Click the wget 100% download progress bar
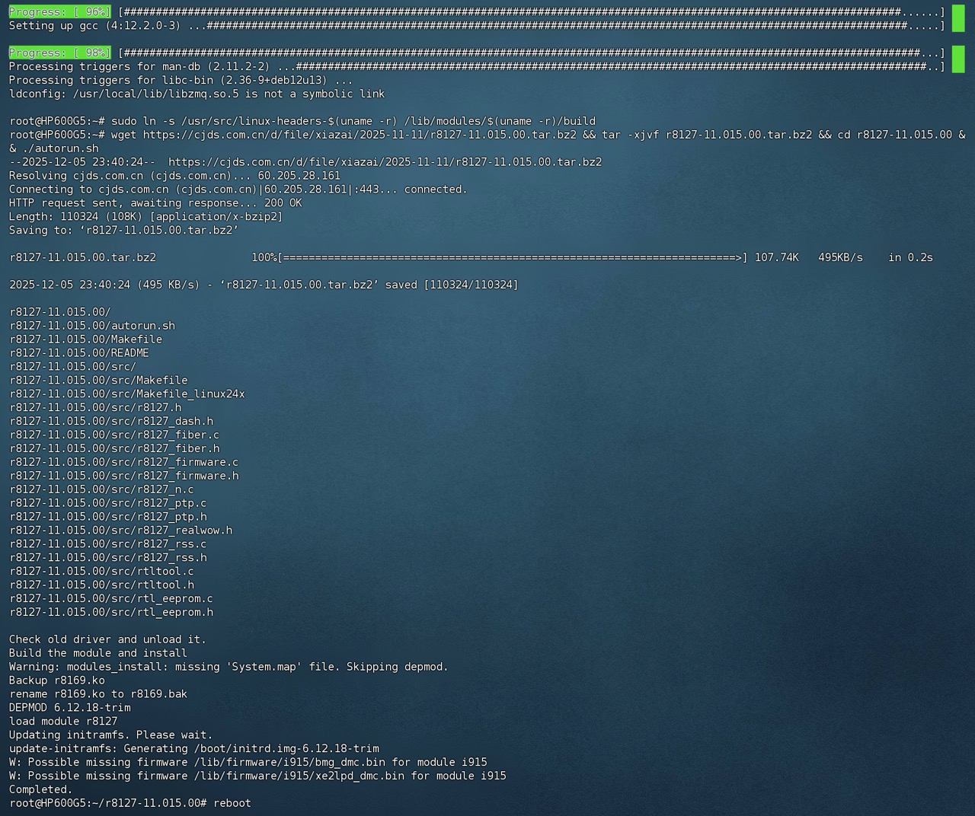975x816 pixels. coord(500,258)
